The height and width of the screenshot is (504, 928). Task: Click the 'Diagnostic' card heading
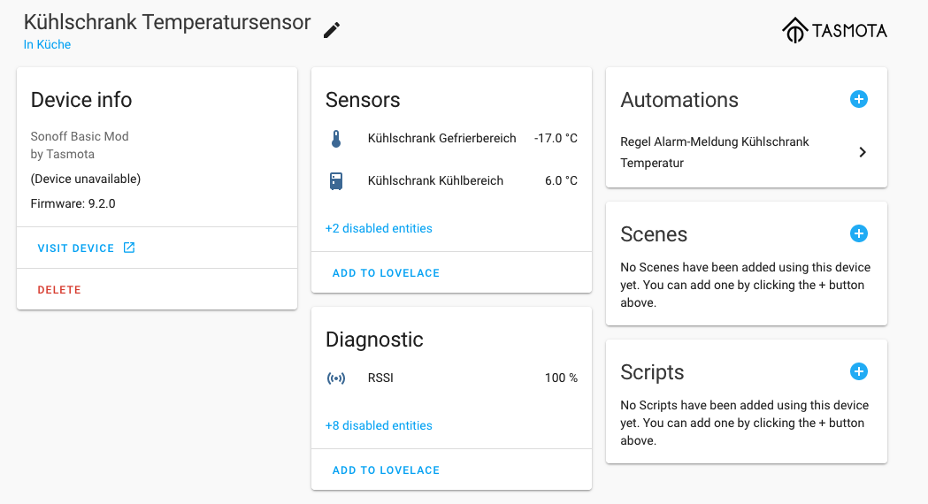coord(374,340)
